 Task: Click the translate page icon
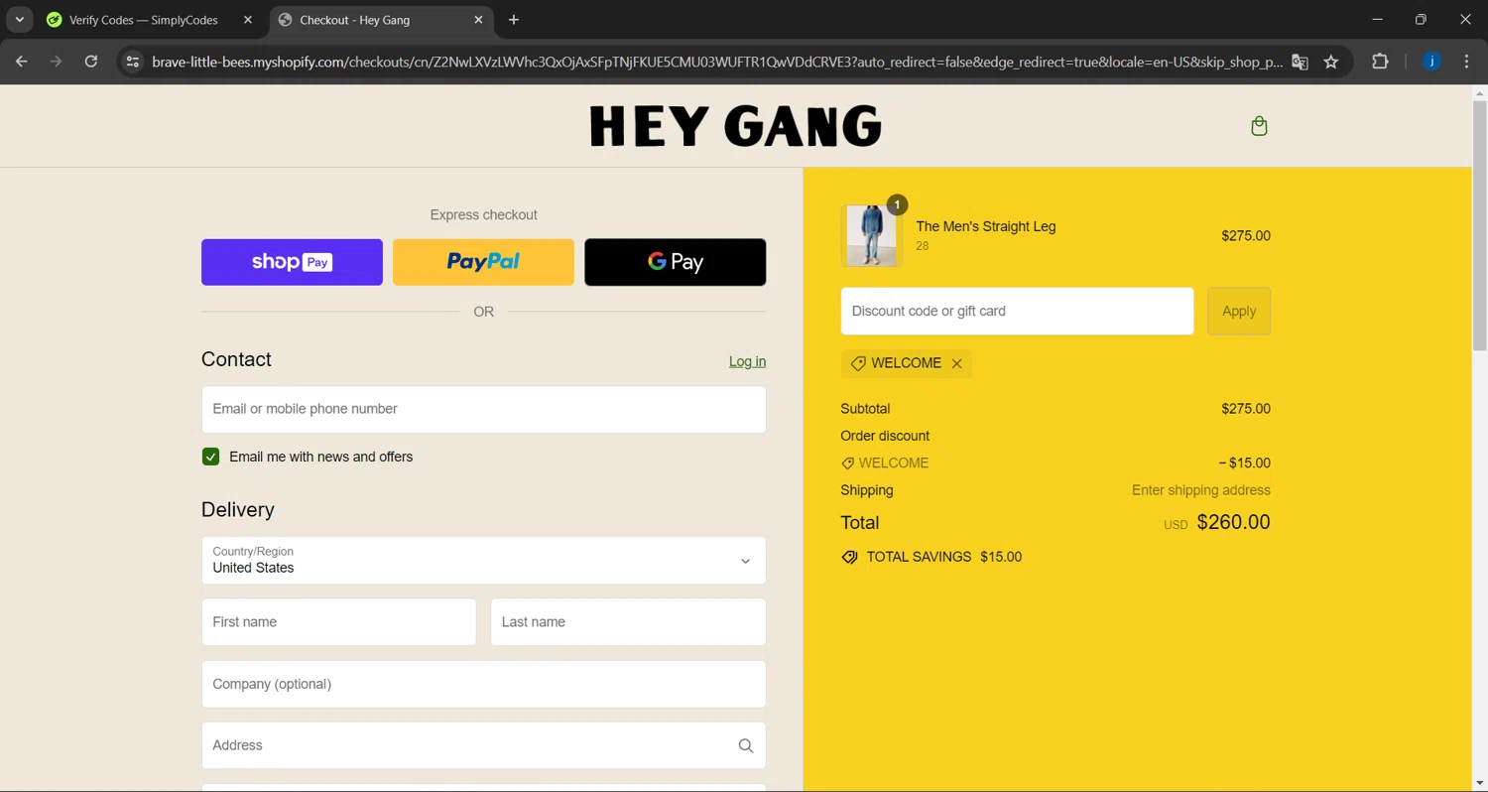coord(1300,62)
